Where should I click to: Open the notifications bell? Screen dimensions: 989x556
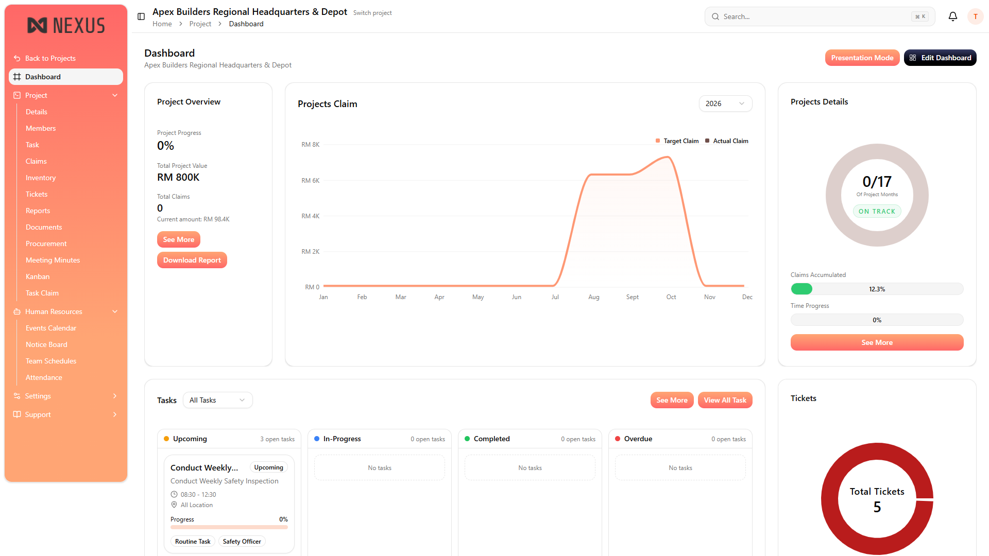point(953,16)
